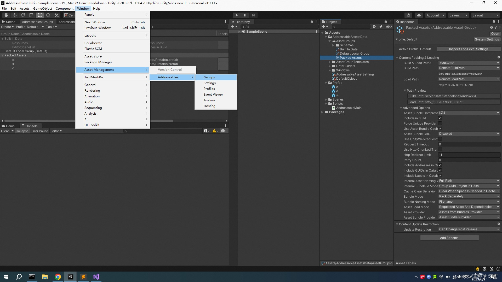Select the Play button in toolbar

237,15
